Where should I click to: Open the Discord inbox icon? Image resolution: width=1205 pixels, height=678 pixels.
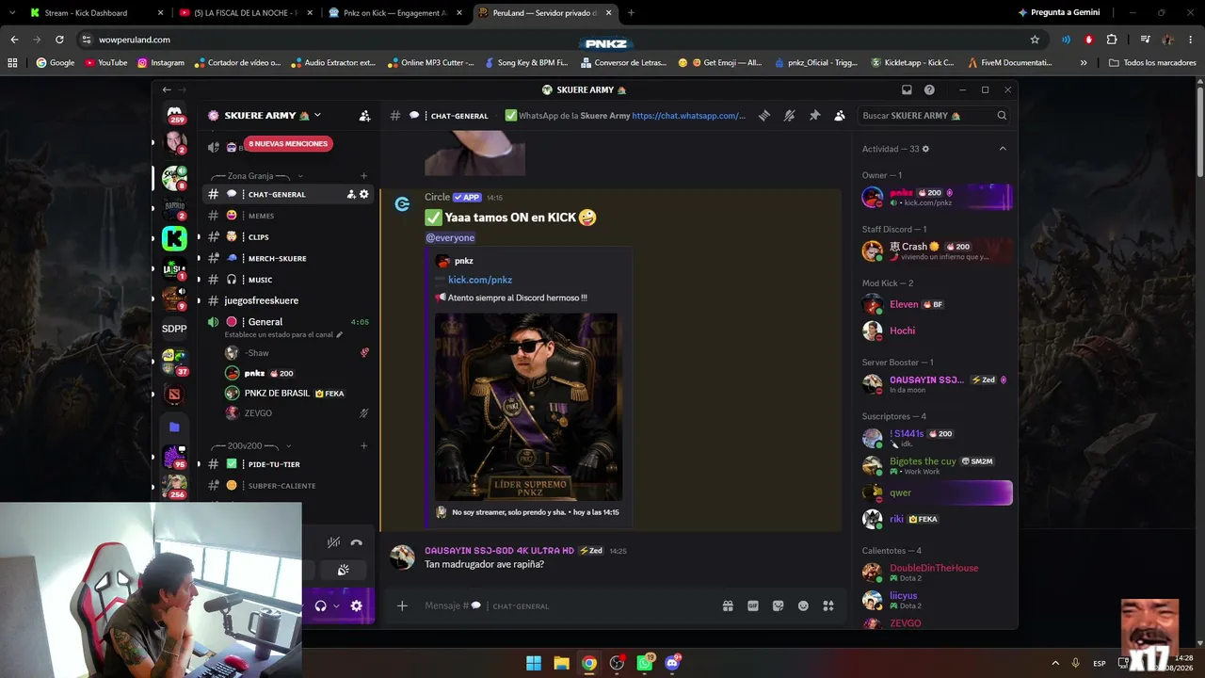coord(907,89)
